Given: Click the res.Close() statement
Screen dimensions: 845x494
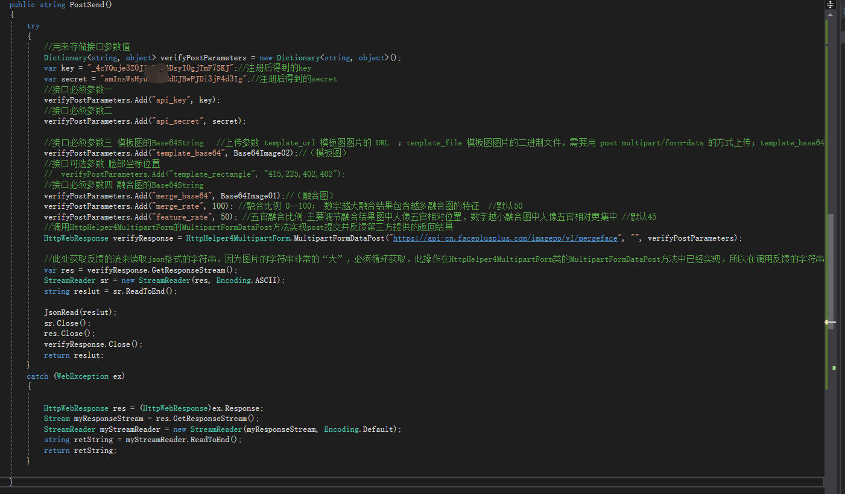Looking at the screenshot, I should click(69, 334).
